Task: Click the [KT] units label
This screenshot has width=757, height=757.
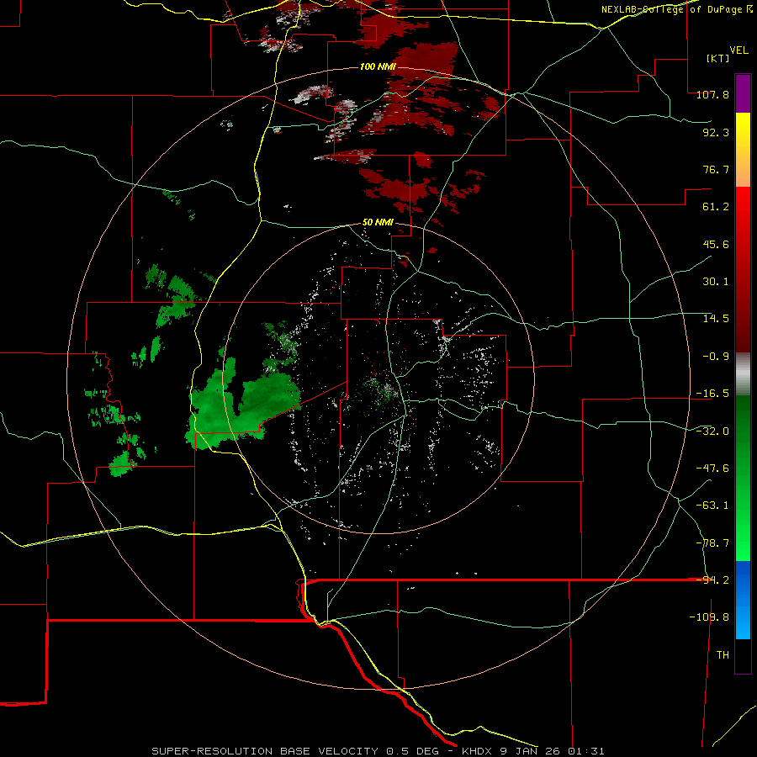Action: point(718,58)
